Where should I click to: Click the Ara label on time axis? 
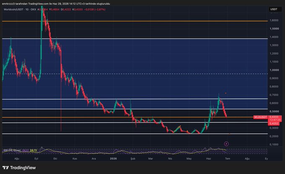93,158
